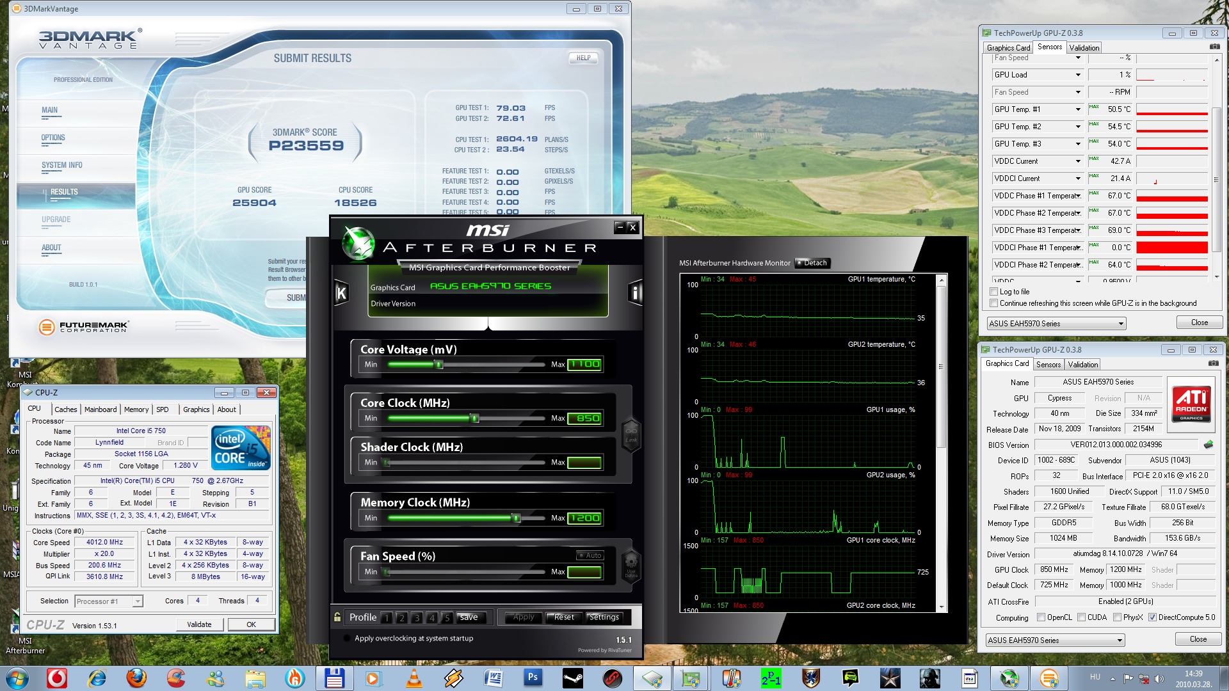The image size is (1229, 691).
Task: Click the User Define fan icon in Afterburner
Action: pyautogui.click(x=631, y=566)
